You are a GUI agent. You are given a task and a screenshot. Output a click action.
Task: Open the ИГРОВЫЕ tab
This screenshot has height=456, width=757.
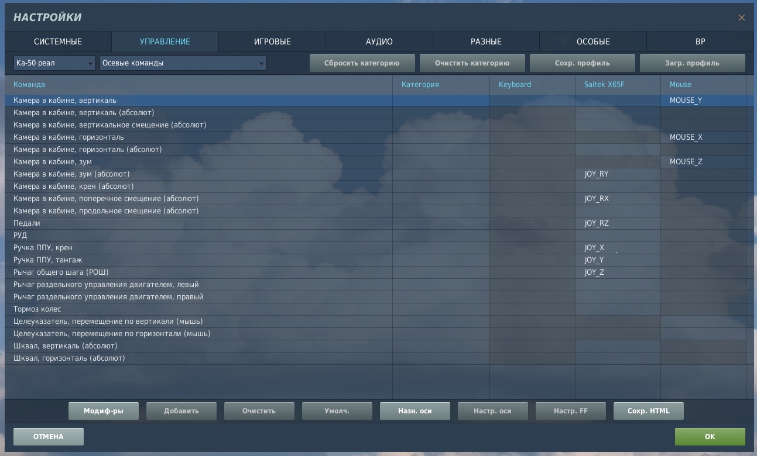click(x=272, y=42)
